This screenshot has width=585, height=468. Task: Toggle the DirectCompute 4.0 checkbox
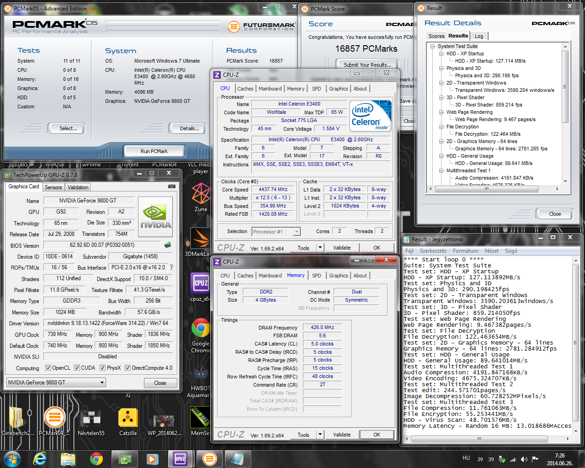pos(128,368)
